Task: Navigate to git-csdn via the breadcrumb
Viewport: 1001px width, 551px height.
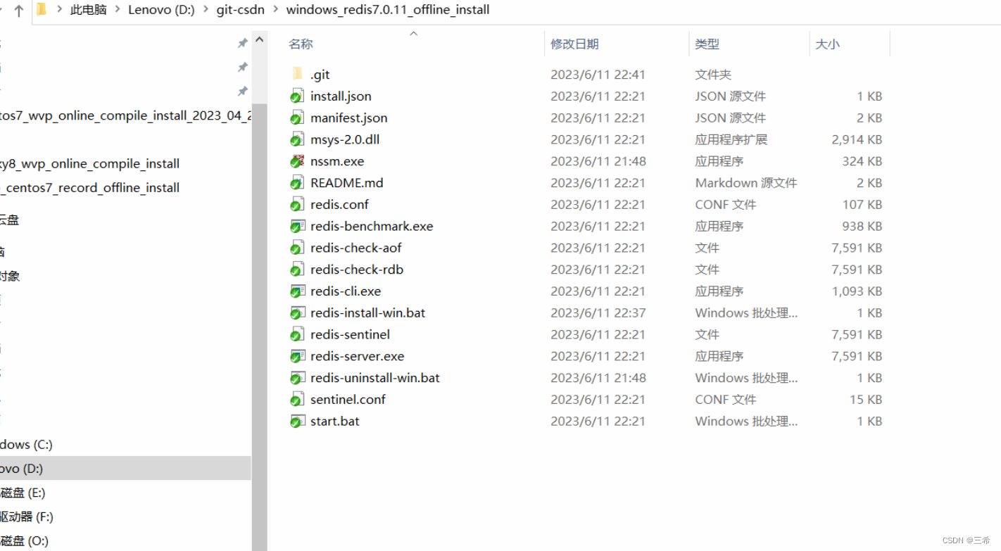Action: coord(240,10)
